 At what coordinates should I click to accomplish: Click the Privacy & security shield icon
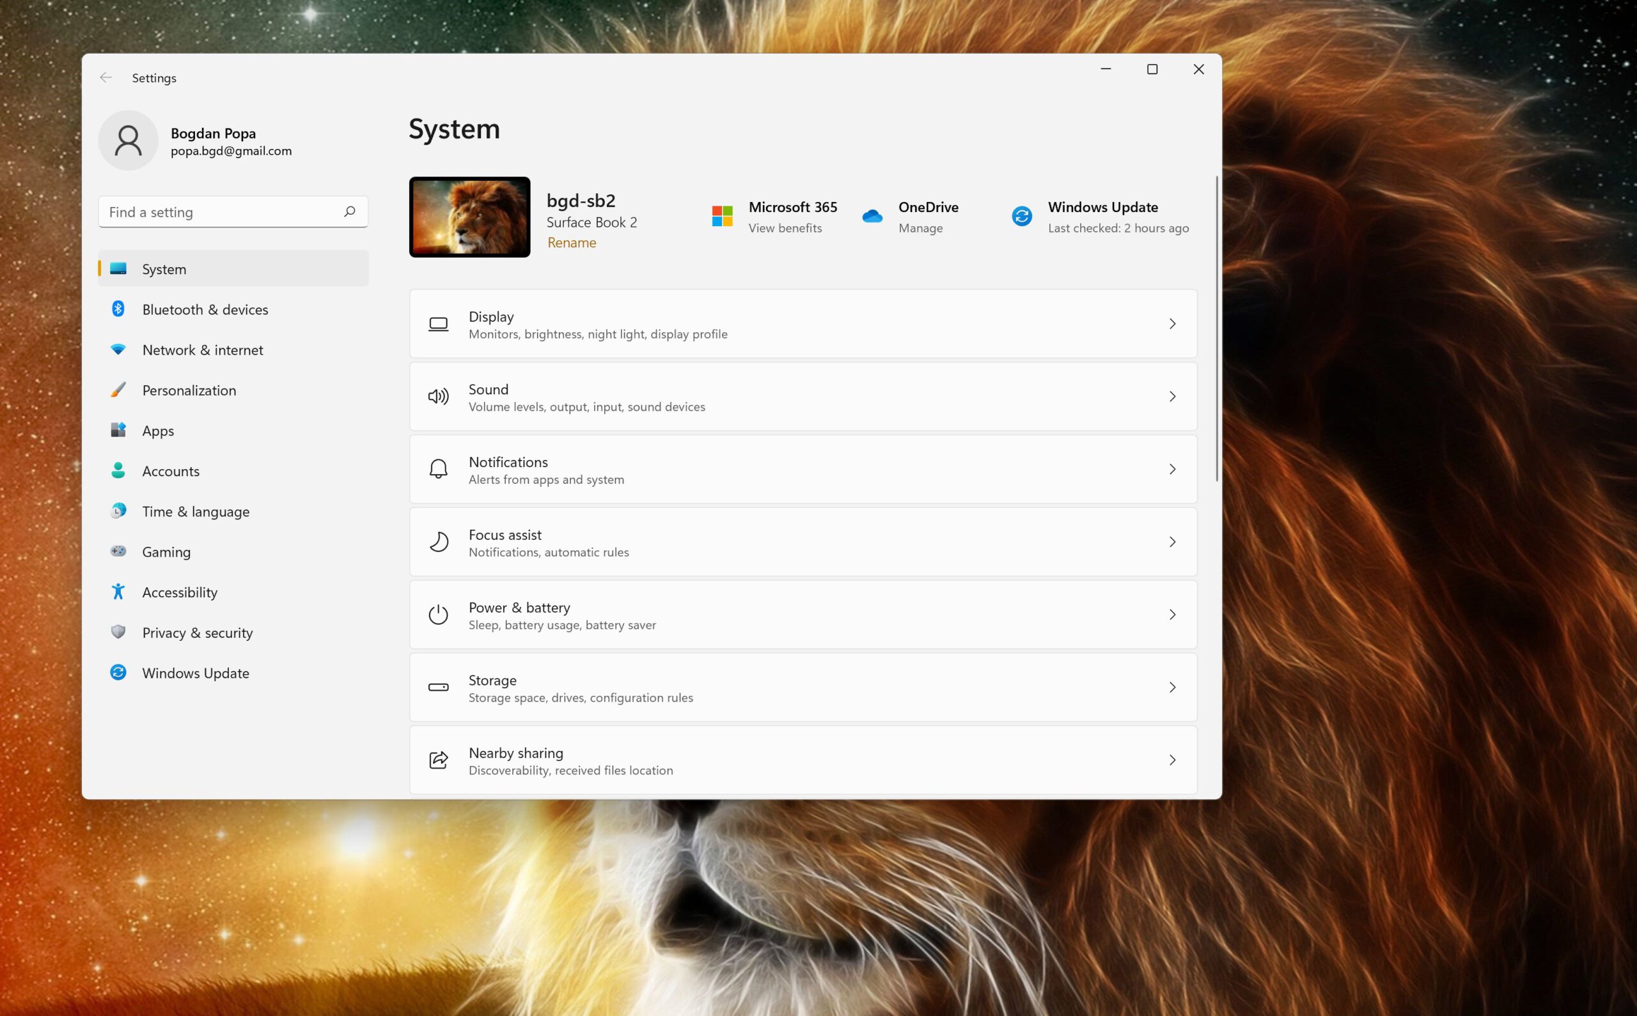pos(118,631)
